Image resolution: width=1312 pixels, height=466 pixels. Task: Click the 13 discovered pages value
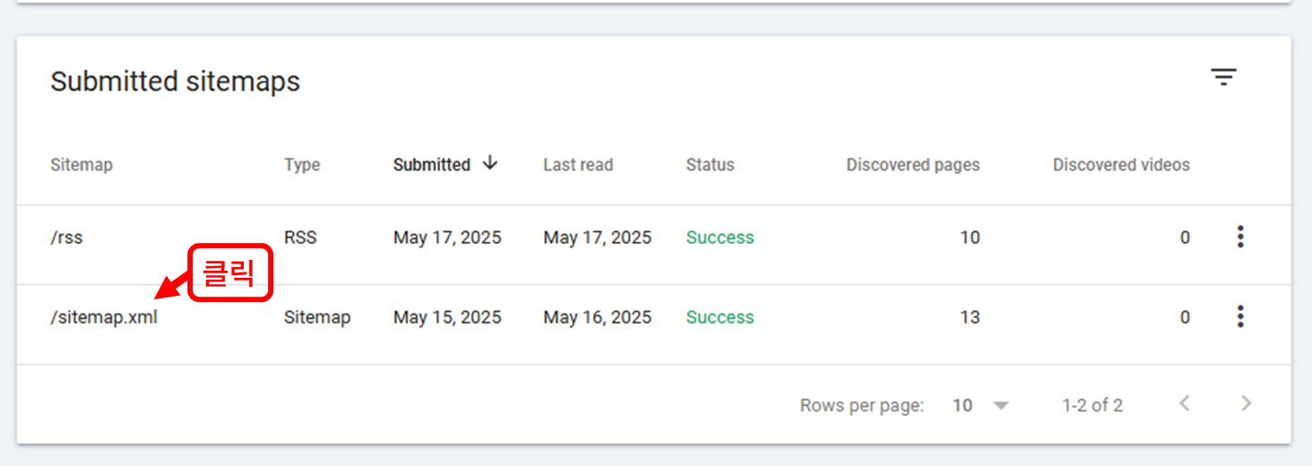(970, 317)
